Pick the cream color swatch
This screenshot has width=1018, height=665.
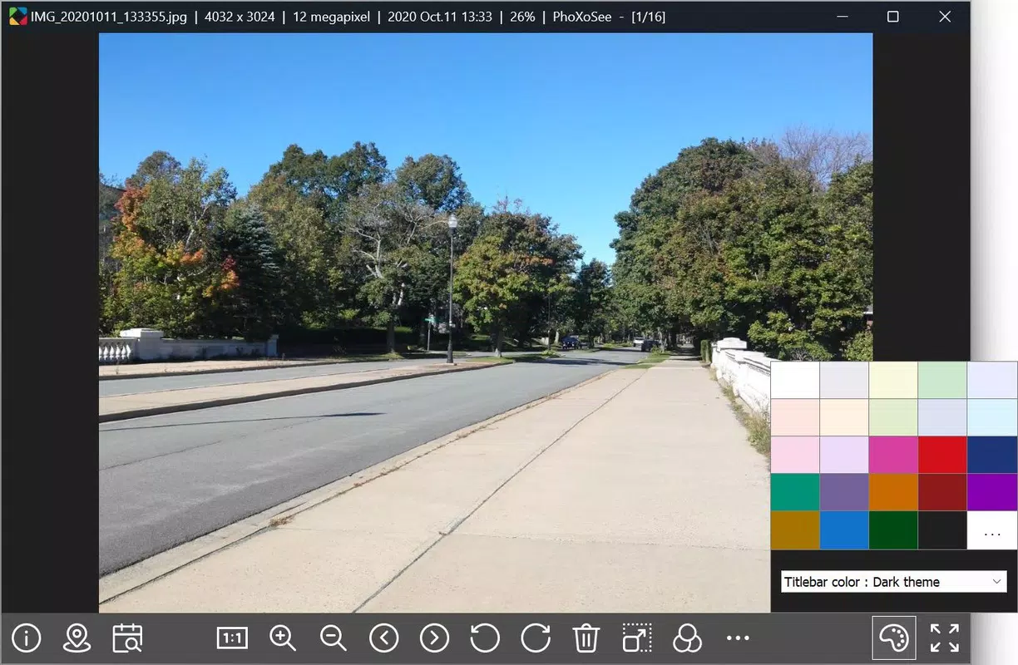point(844,417)
